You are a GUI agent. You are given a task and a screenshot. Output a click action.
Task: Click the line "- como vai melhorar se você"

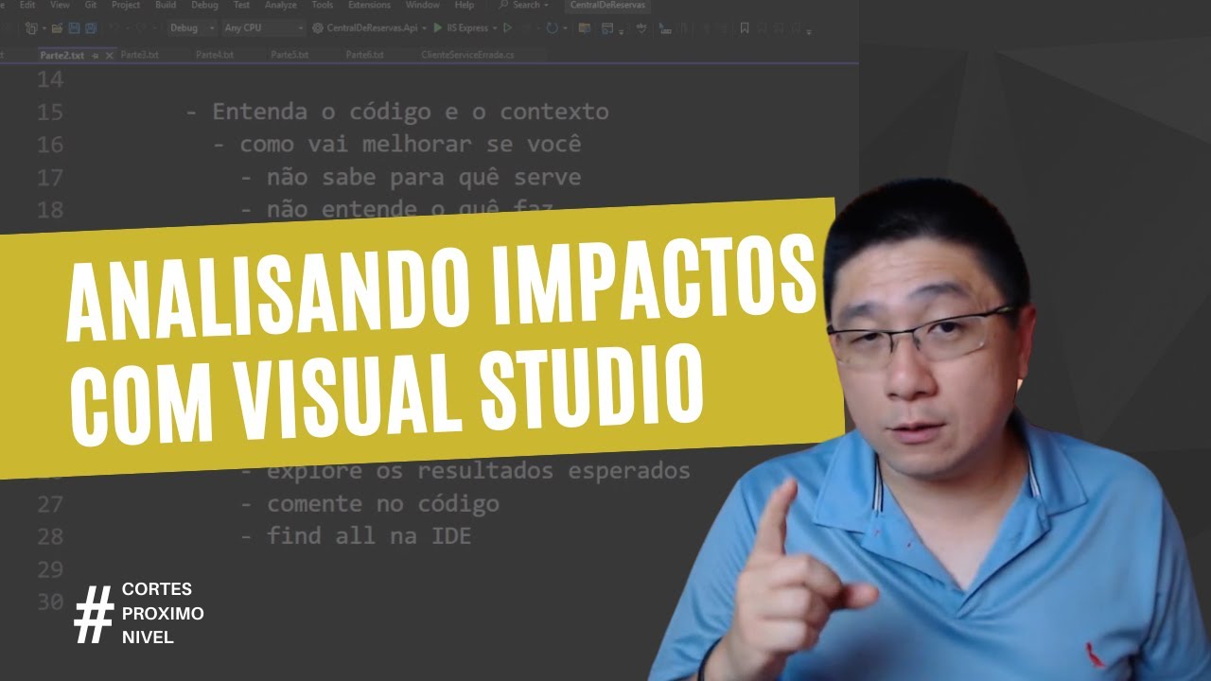click(x=396, y=144)
